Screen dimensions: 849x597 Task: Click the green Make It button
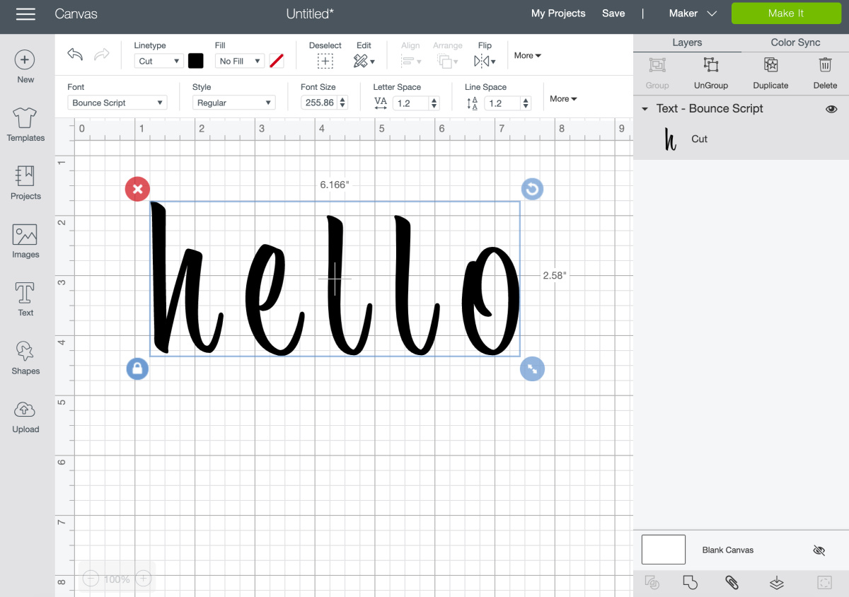[786, 13]
